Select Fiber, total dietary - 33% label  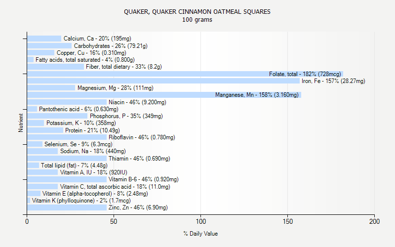(x=124, y=67)
